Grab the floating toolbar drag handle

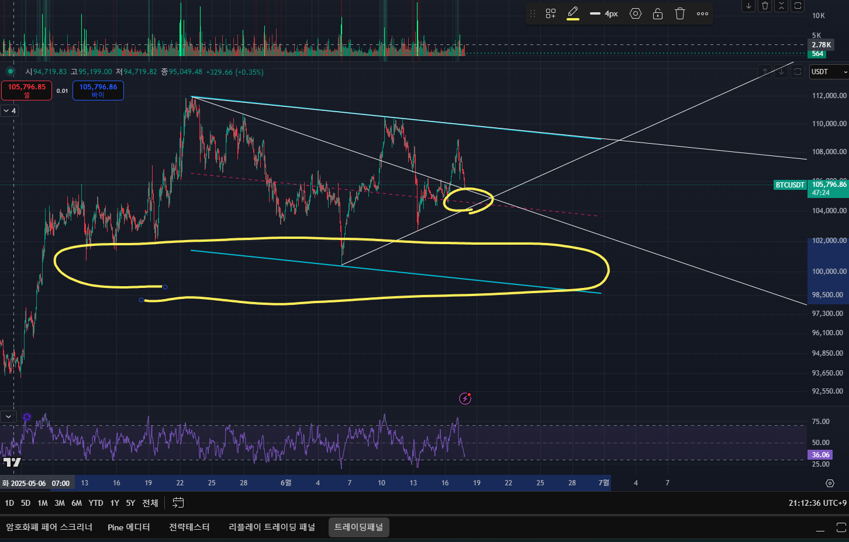click(x=533, y=13)
